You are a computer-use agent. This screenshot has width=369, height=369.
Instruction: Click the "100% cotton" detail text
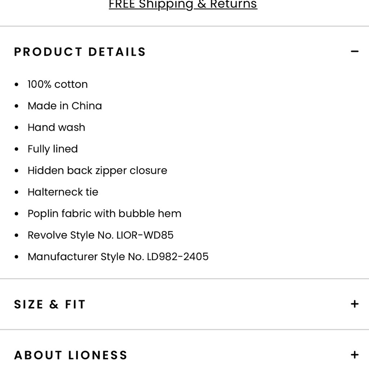[x=58, y=85]
